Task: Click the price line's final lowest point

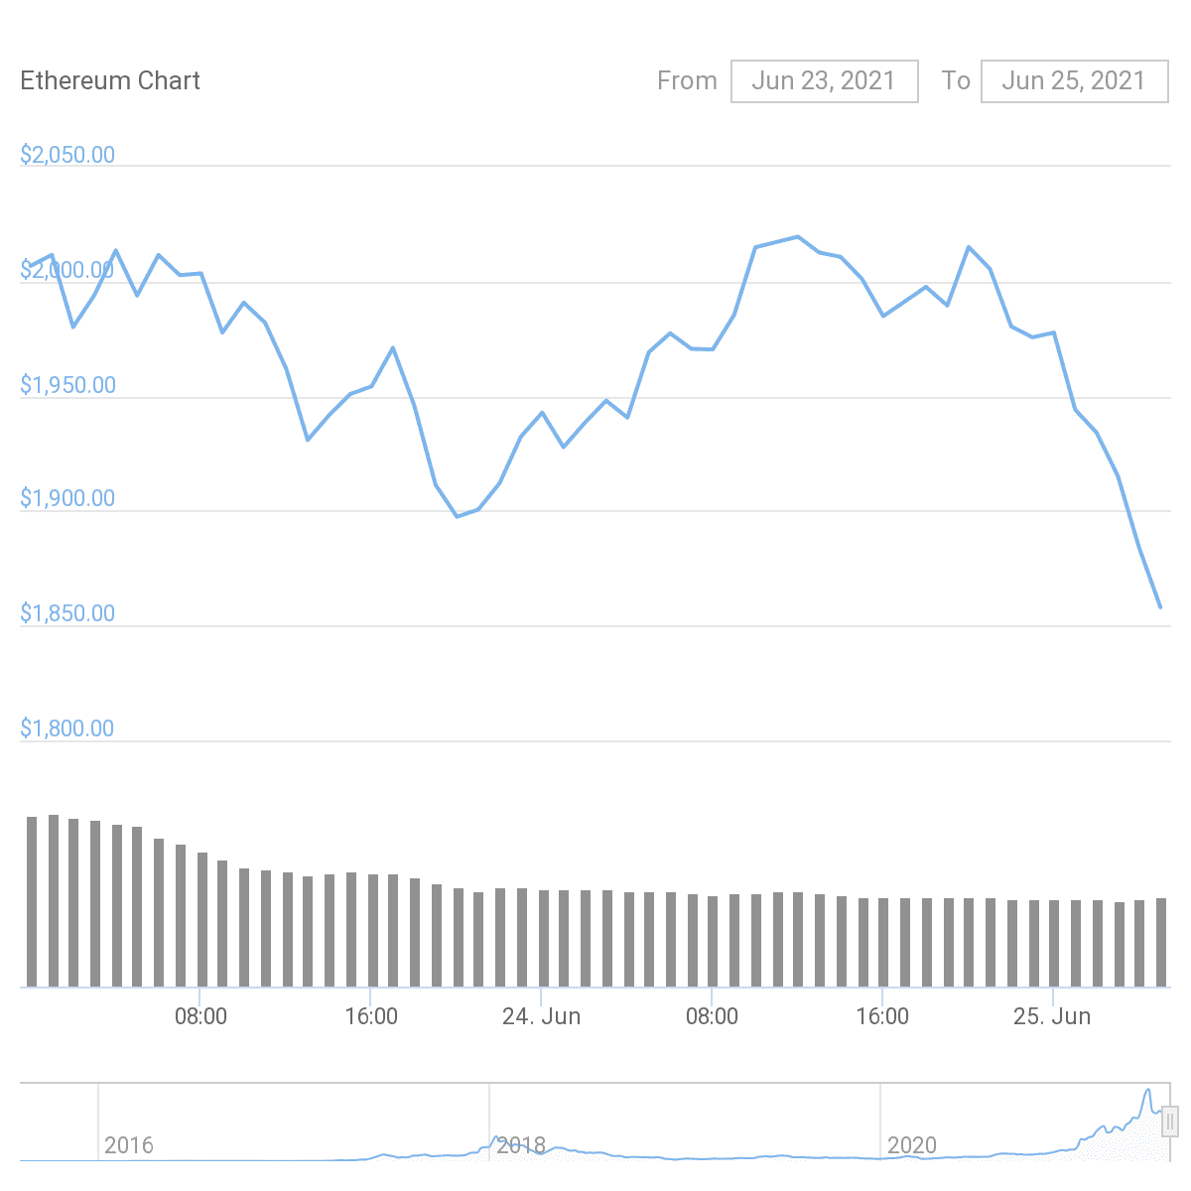Action: click(x=1160, y=606)
